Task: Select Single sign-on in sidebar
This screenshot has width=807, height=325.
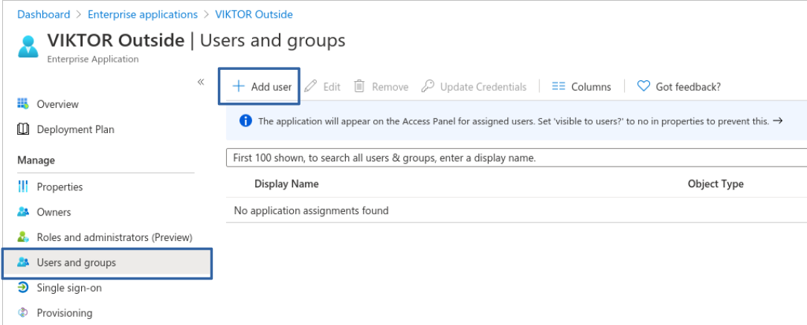Action: pos(69,288)
